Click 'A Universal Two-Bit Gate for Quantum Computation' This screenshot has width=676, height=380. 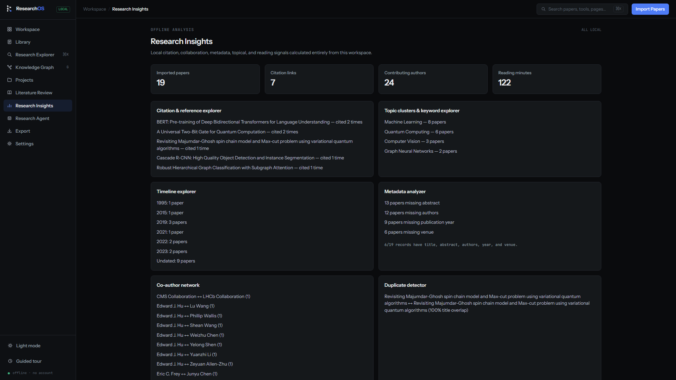(227, 132)
